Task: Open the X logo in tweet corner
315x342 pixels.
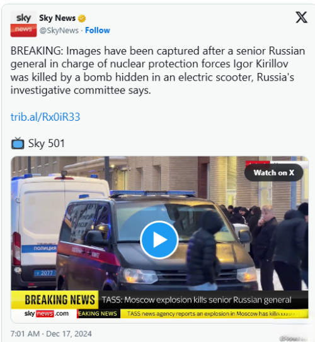Action: (301, 18)
